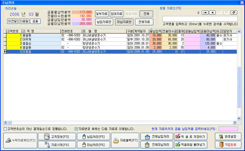Screen dimensions: 245x151
Task: Click the Excel icon for 엑셀로 저장하기
Action: (178, 137)
